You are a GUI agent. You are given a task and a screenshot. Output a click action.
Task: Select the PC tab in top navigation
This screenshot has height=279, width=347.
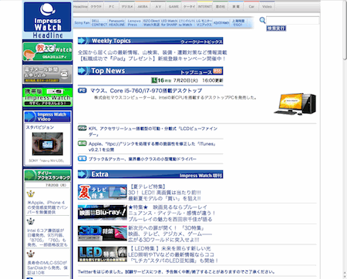pyautogui.click(x=112, y=6)
